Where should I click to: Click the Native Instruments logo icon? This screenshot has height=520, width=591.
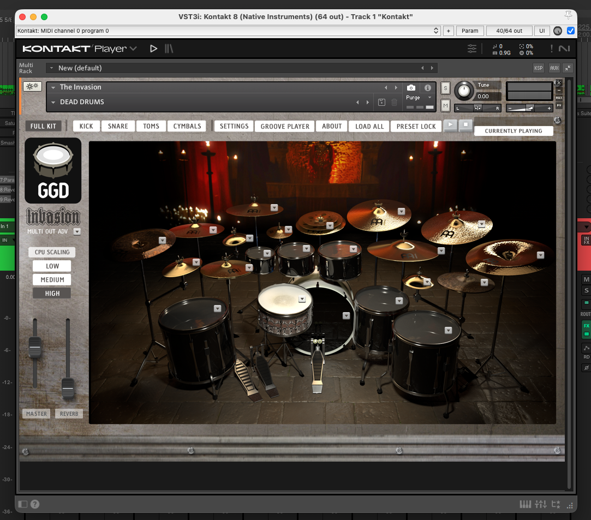564,49
